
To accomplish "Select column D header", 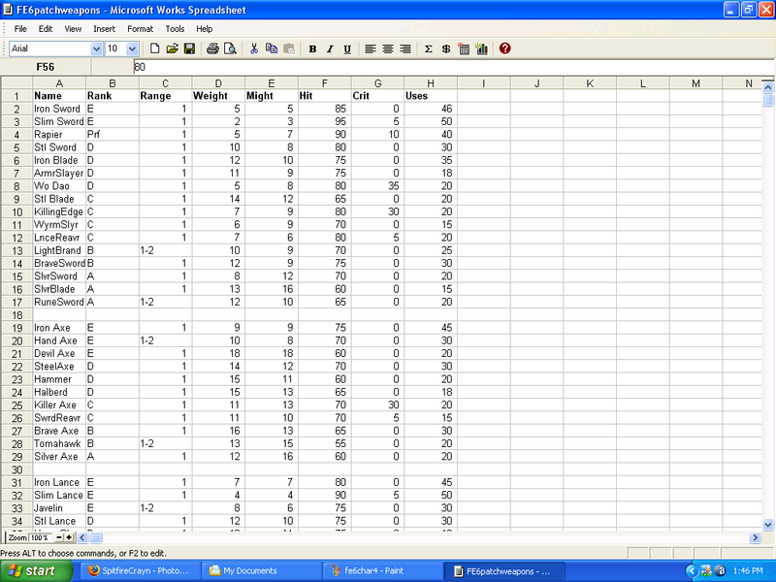I will [218, 83].
